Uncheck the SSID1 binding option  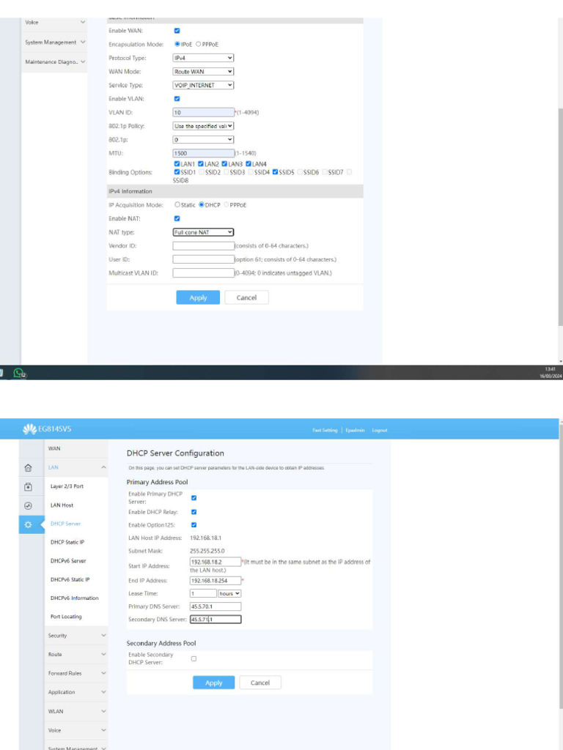tap(177, 171)
